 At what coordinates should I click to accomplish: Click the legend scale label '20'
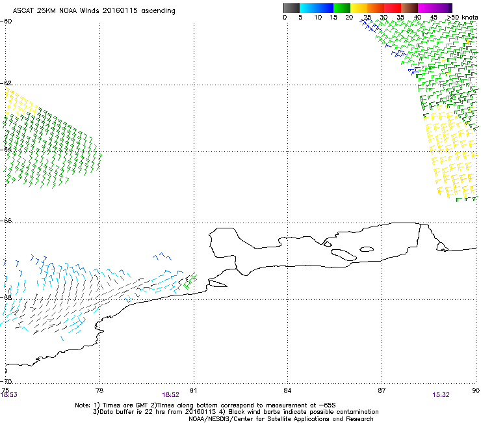(x=349, y=18)
